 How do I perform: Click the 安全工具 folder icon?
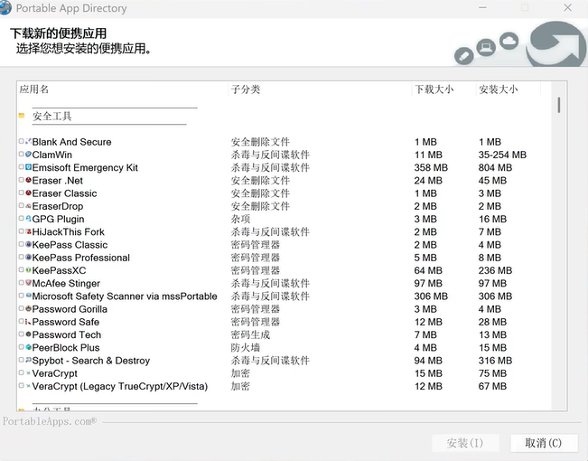[x=22, y=116]
